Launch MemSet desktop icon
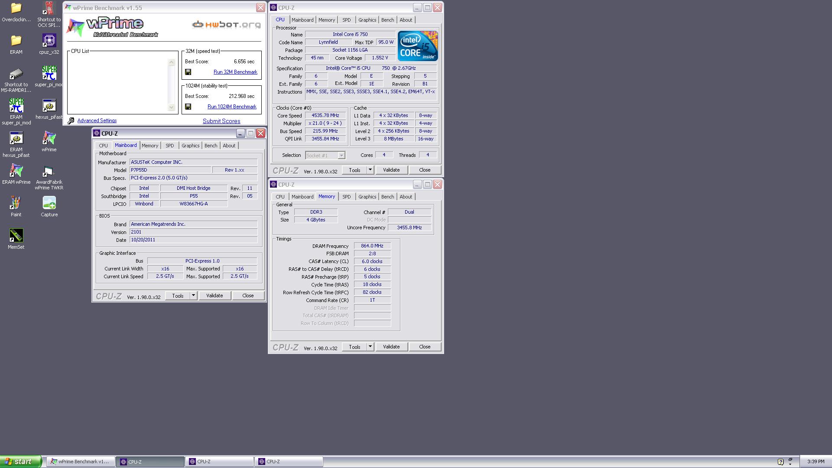Viewport: 832px width, 468px height. pyautogui.click(x=16, y=239)
